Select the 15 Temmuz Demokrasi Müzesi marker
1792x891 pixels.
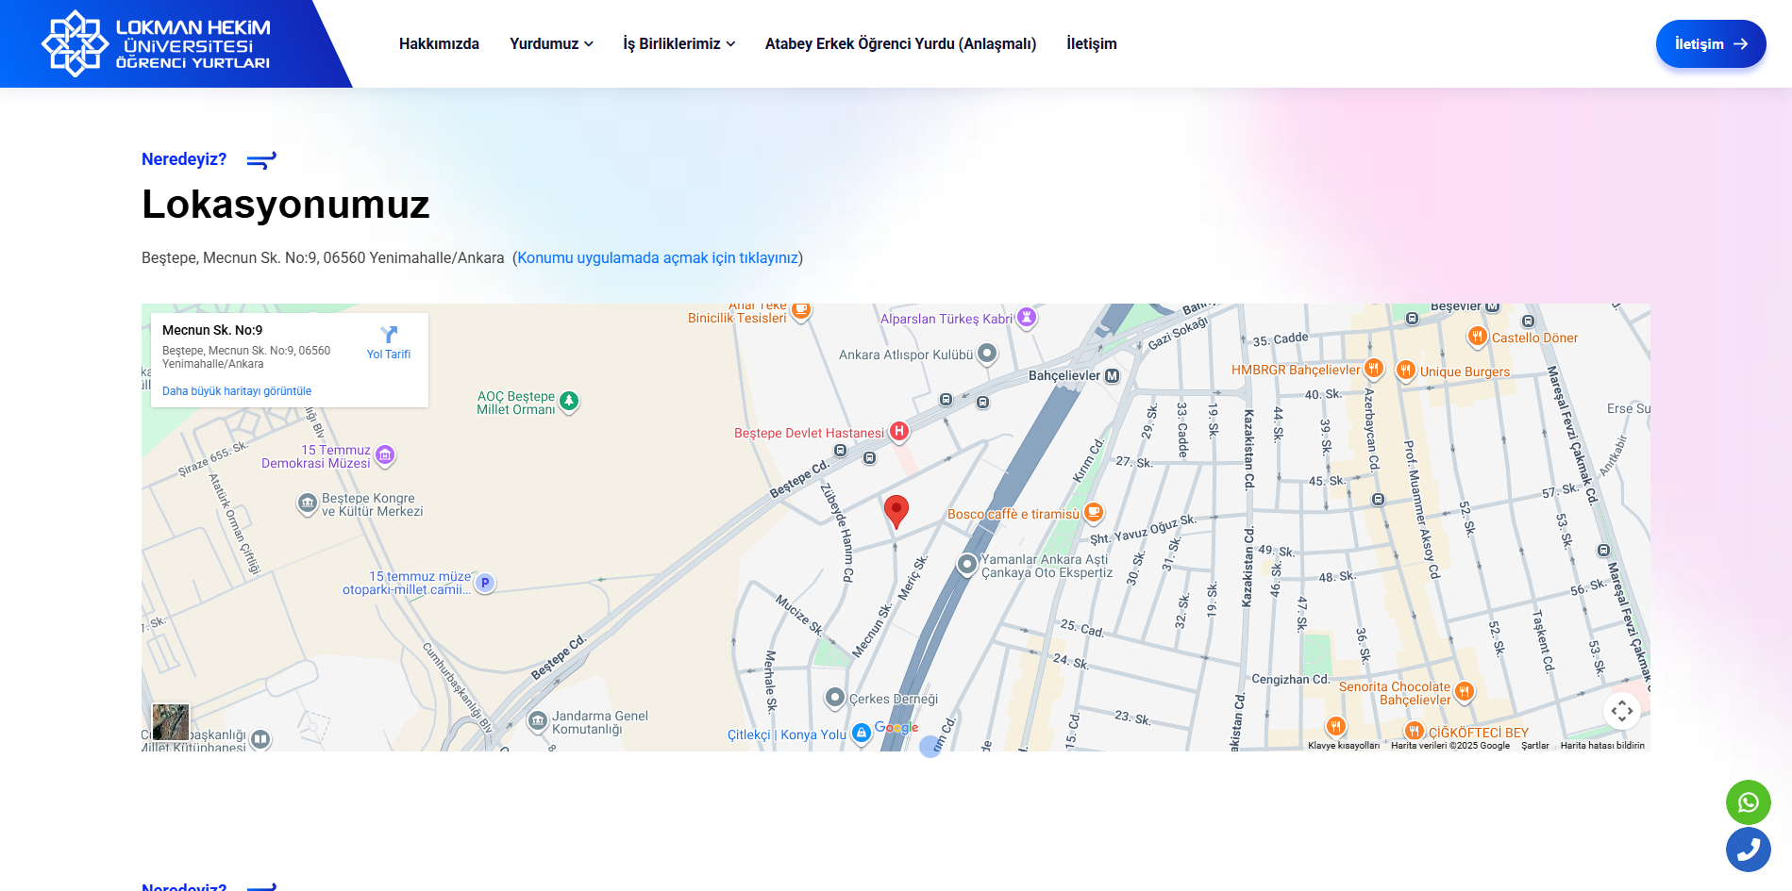[x=385, y=455]
